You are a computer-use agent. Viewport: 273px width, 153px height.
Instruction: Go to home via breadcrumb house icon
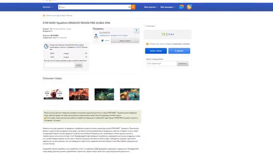[x=44, y=16]
